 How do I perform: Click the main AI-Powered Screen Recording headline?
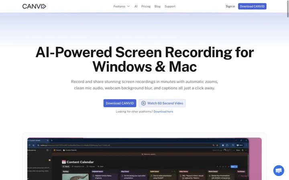pyautogui.click(x=144, y=60)
